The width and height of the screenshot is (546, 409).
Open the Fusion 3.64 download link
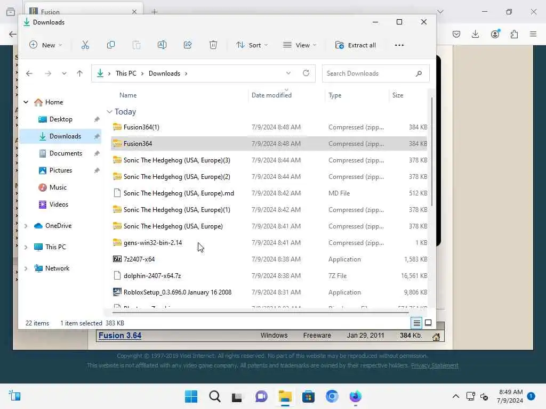click(120, 336)
